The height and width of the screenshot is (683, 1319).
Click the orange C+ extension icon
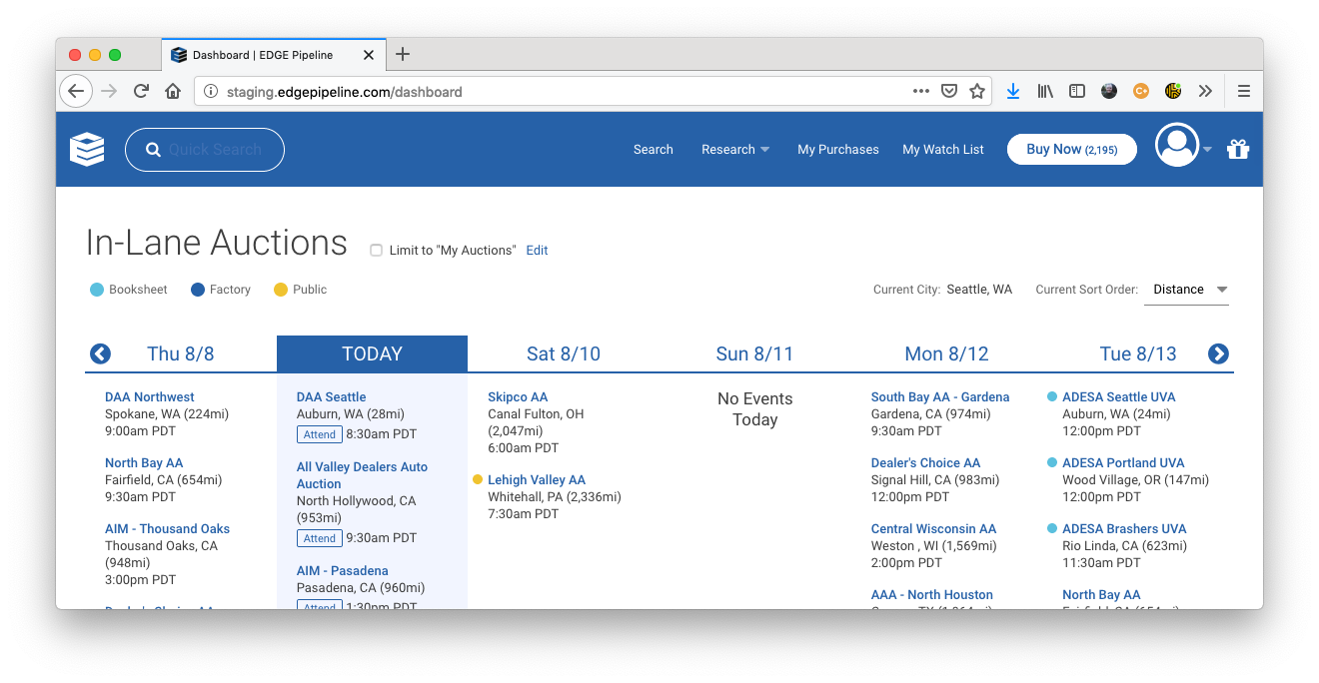pyautogui.click(x=1141, y=91)
